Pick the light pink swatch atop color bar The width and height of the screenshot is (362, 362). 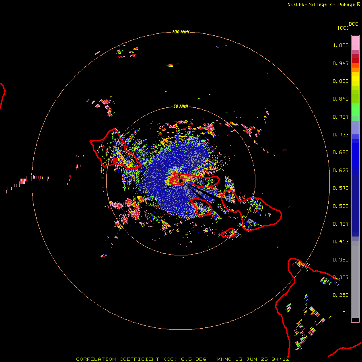click(355, 43)
